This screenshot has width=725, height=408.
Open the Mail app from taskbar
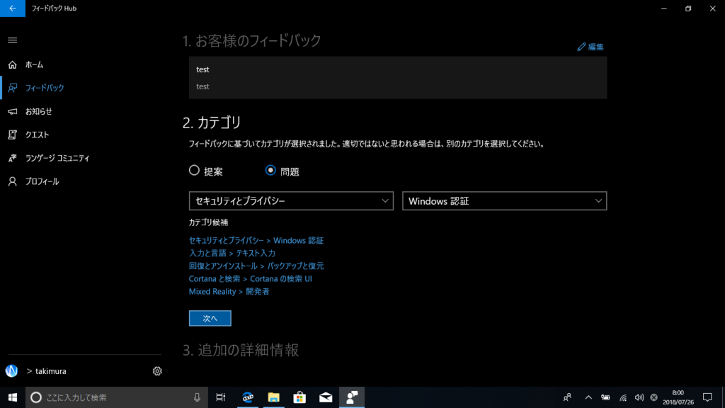point(326,397)
